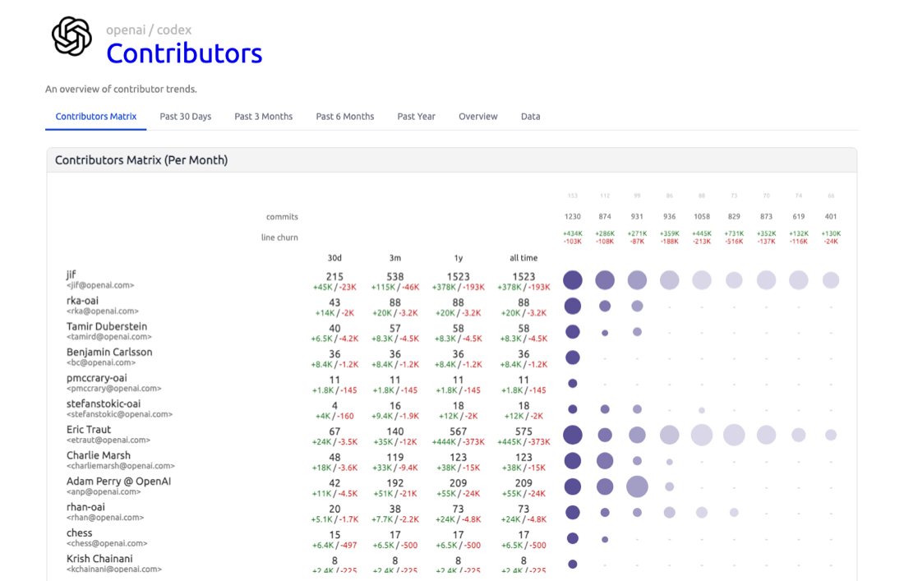
Task: Select the Past Year tab
Action: click(417, 117)
